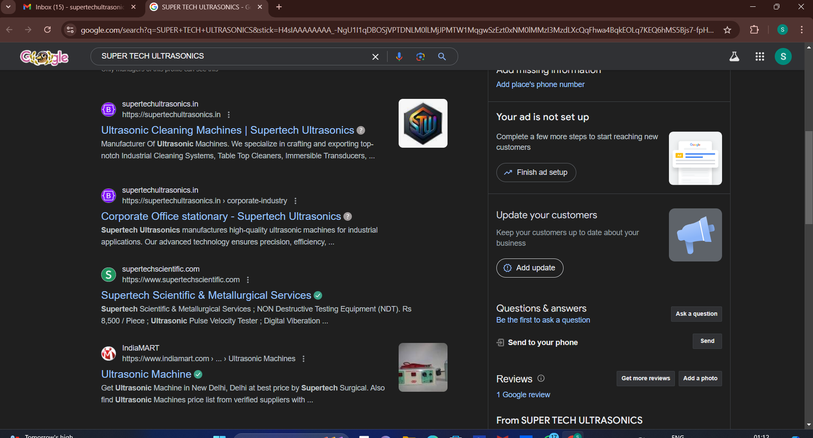Click Send to your phone text
The height and width of the screenshot is (438, 813).
[x=543, y=343]
